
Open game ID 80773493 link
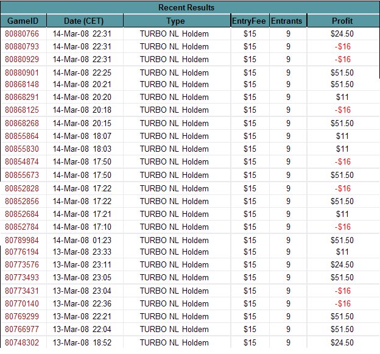22,278
